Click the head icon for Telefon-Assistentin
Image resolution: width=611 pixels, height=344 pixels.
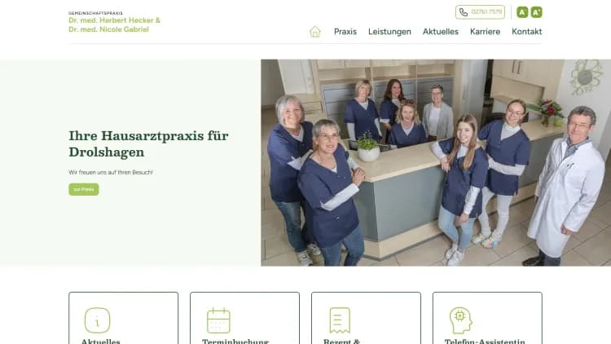[x=460, y=320]
